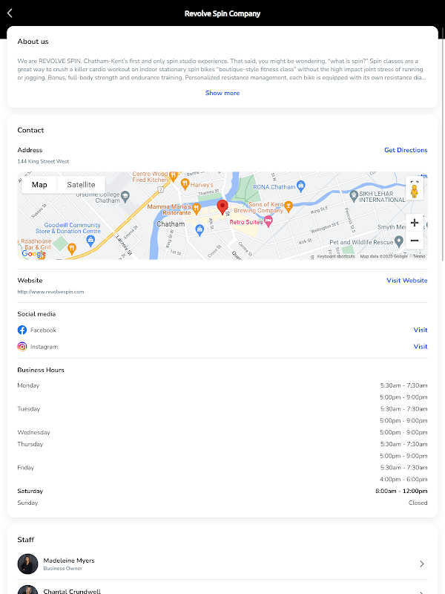The height and width of the screenshot is (594, 445).
Task: Click the Instagram icon
Action: tap(22, 347)
